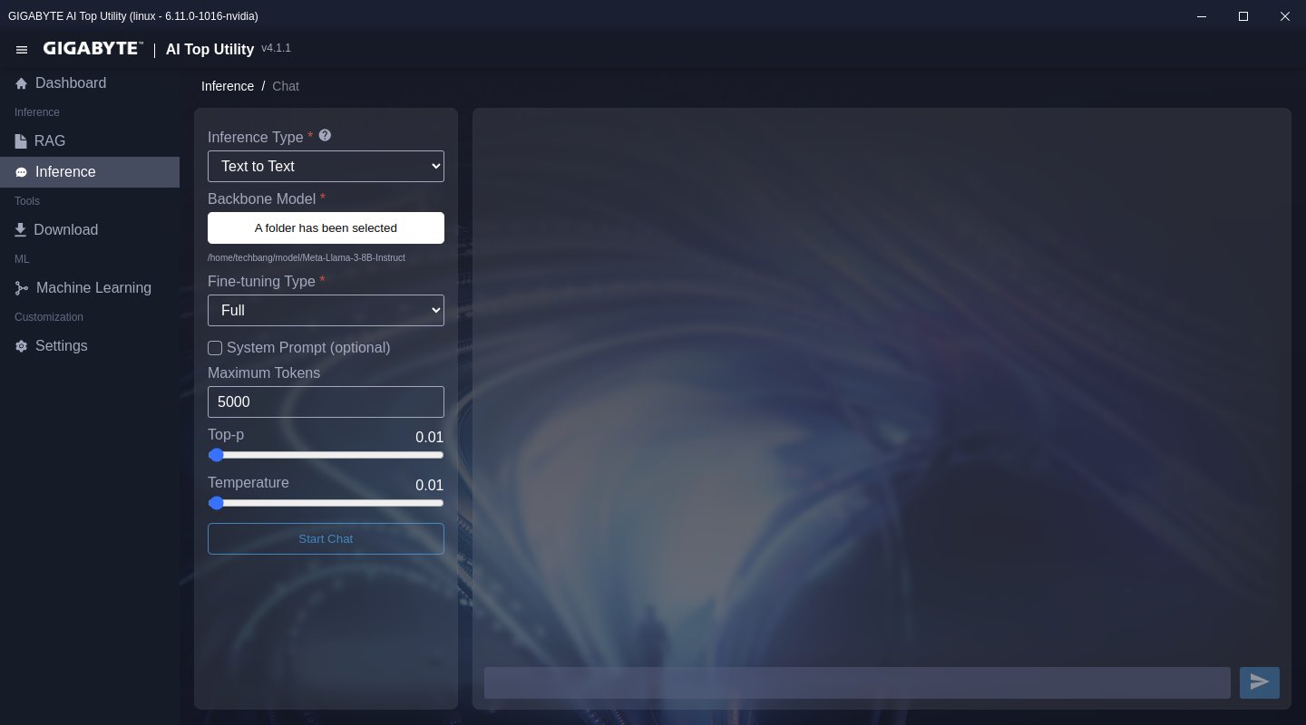Enable the System Prompt checkbox

[215, 348]
